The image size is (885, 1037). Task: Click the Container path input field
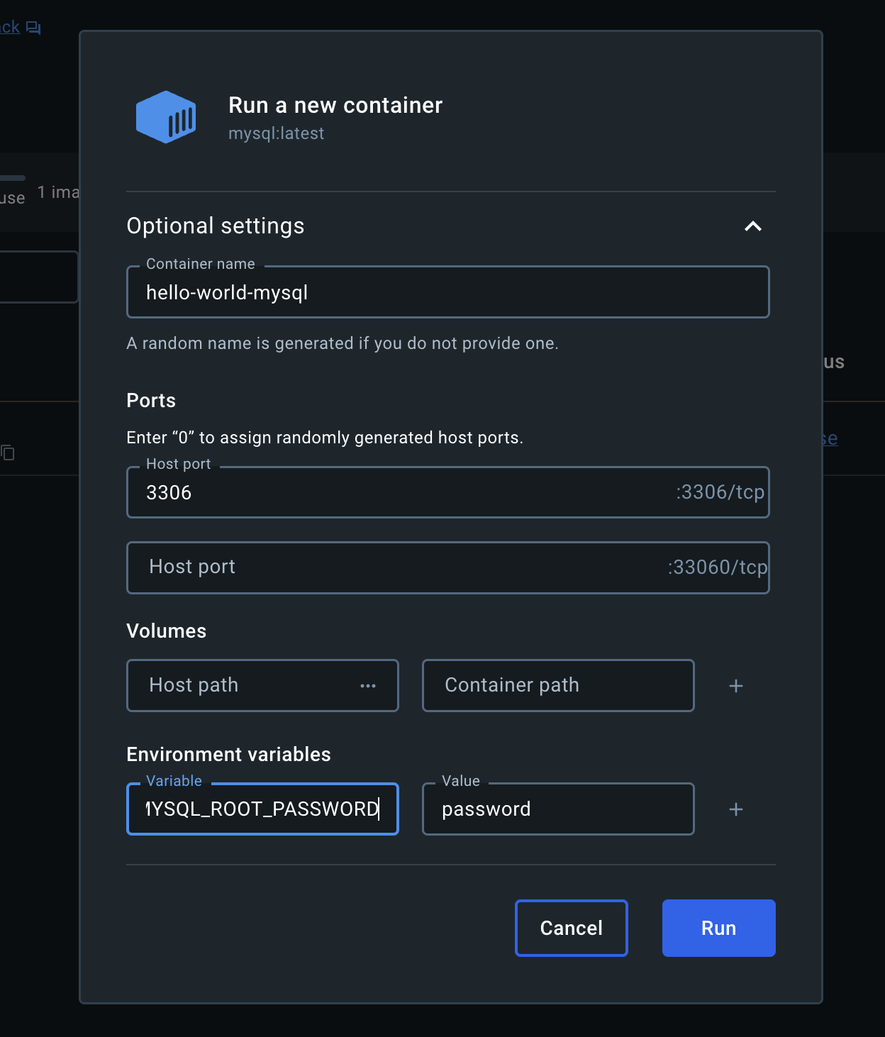557,685
